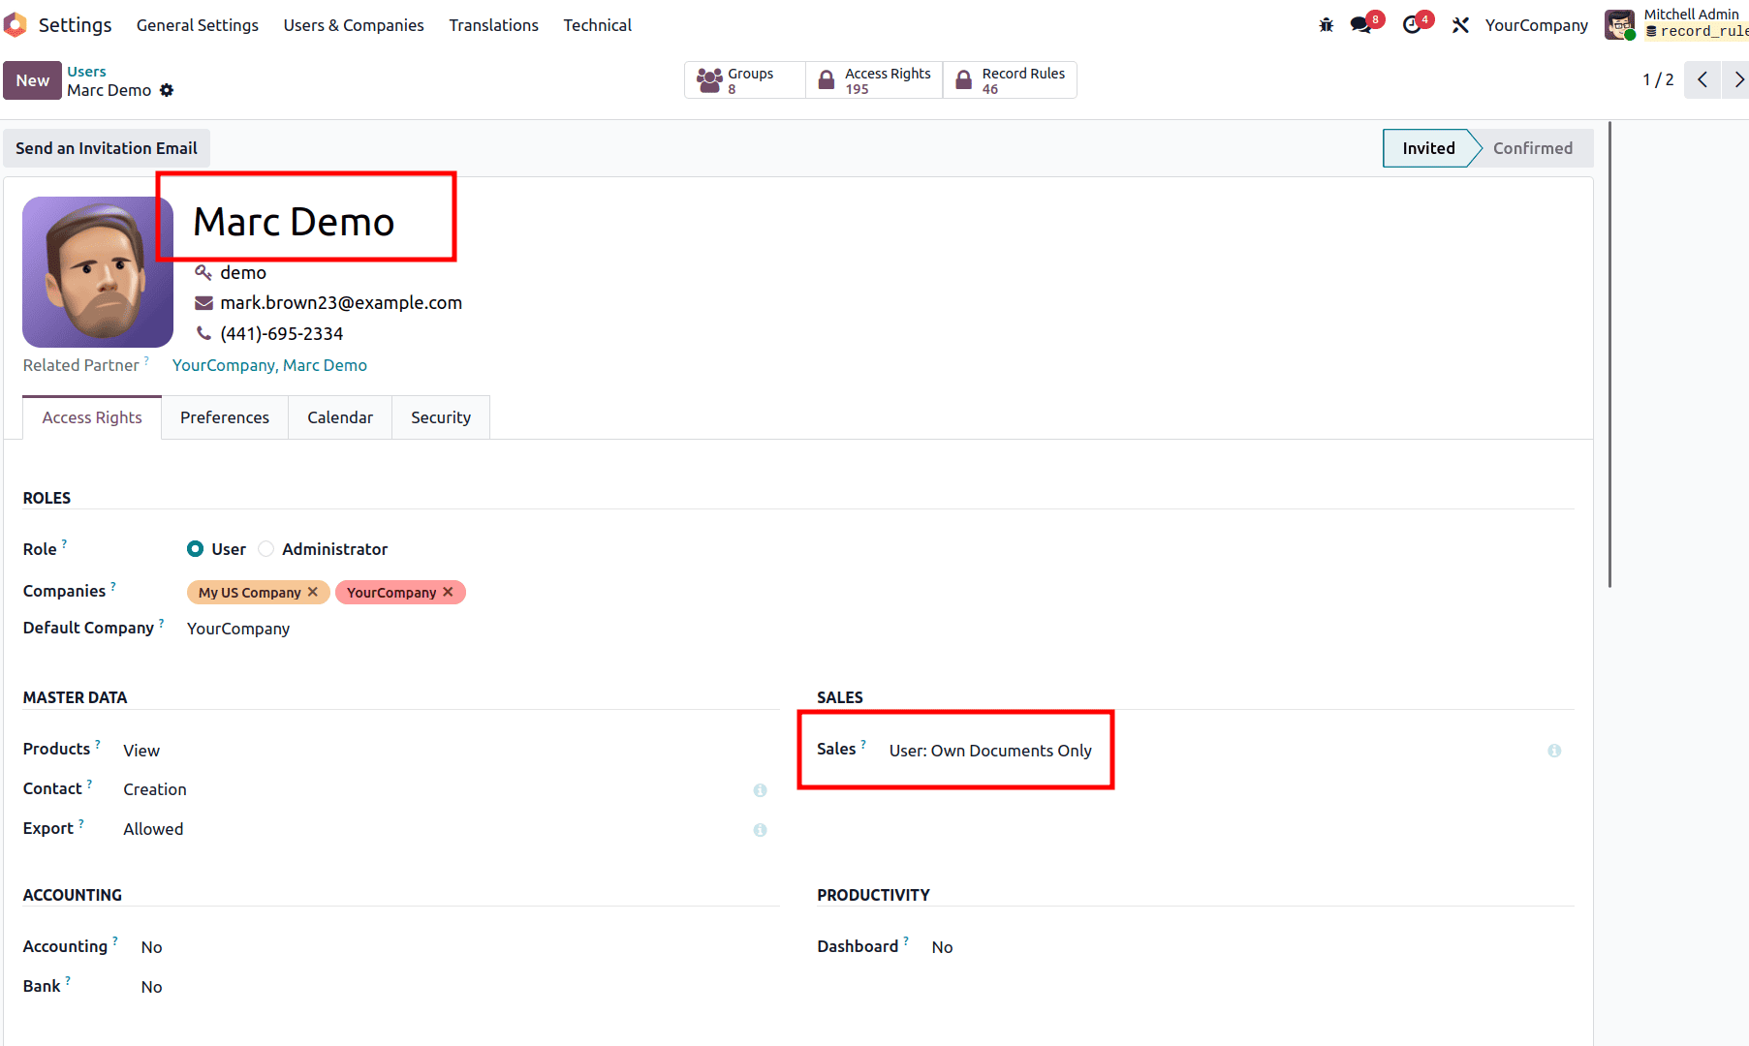Switch to the Security tab
Image resolution: width=1749 pixels, height=1046 pixels.
(441, 417)
